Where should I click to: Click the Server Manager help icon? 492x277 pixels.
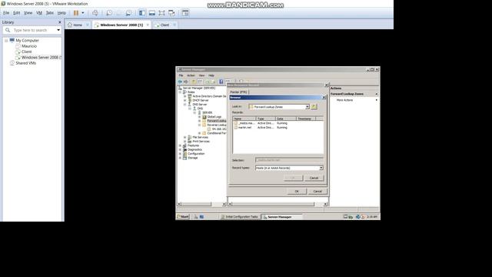tap(221, 82)
